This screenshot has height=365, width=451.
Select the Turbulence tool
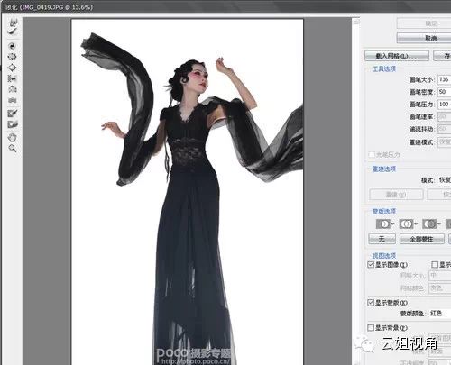coord(13,100)
